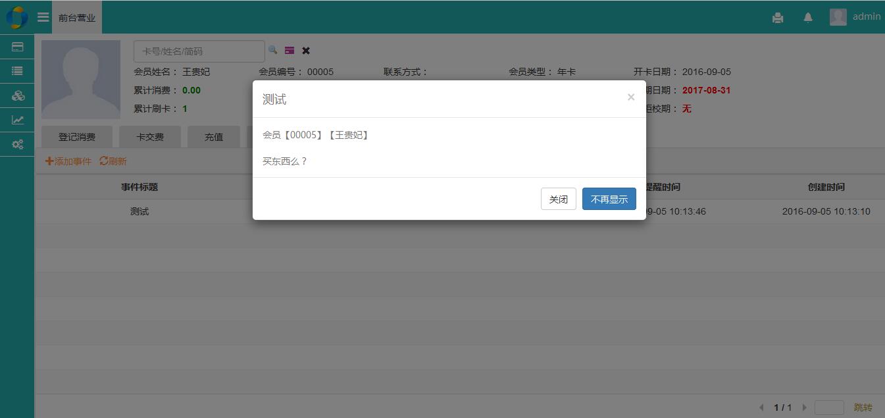
Task: Click the printer icon in top bar
Action: tap(778, 18)
